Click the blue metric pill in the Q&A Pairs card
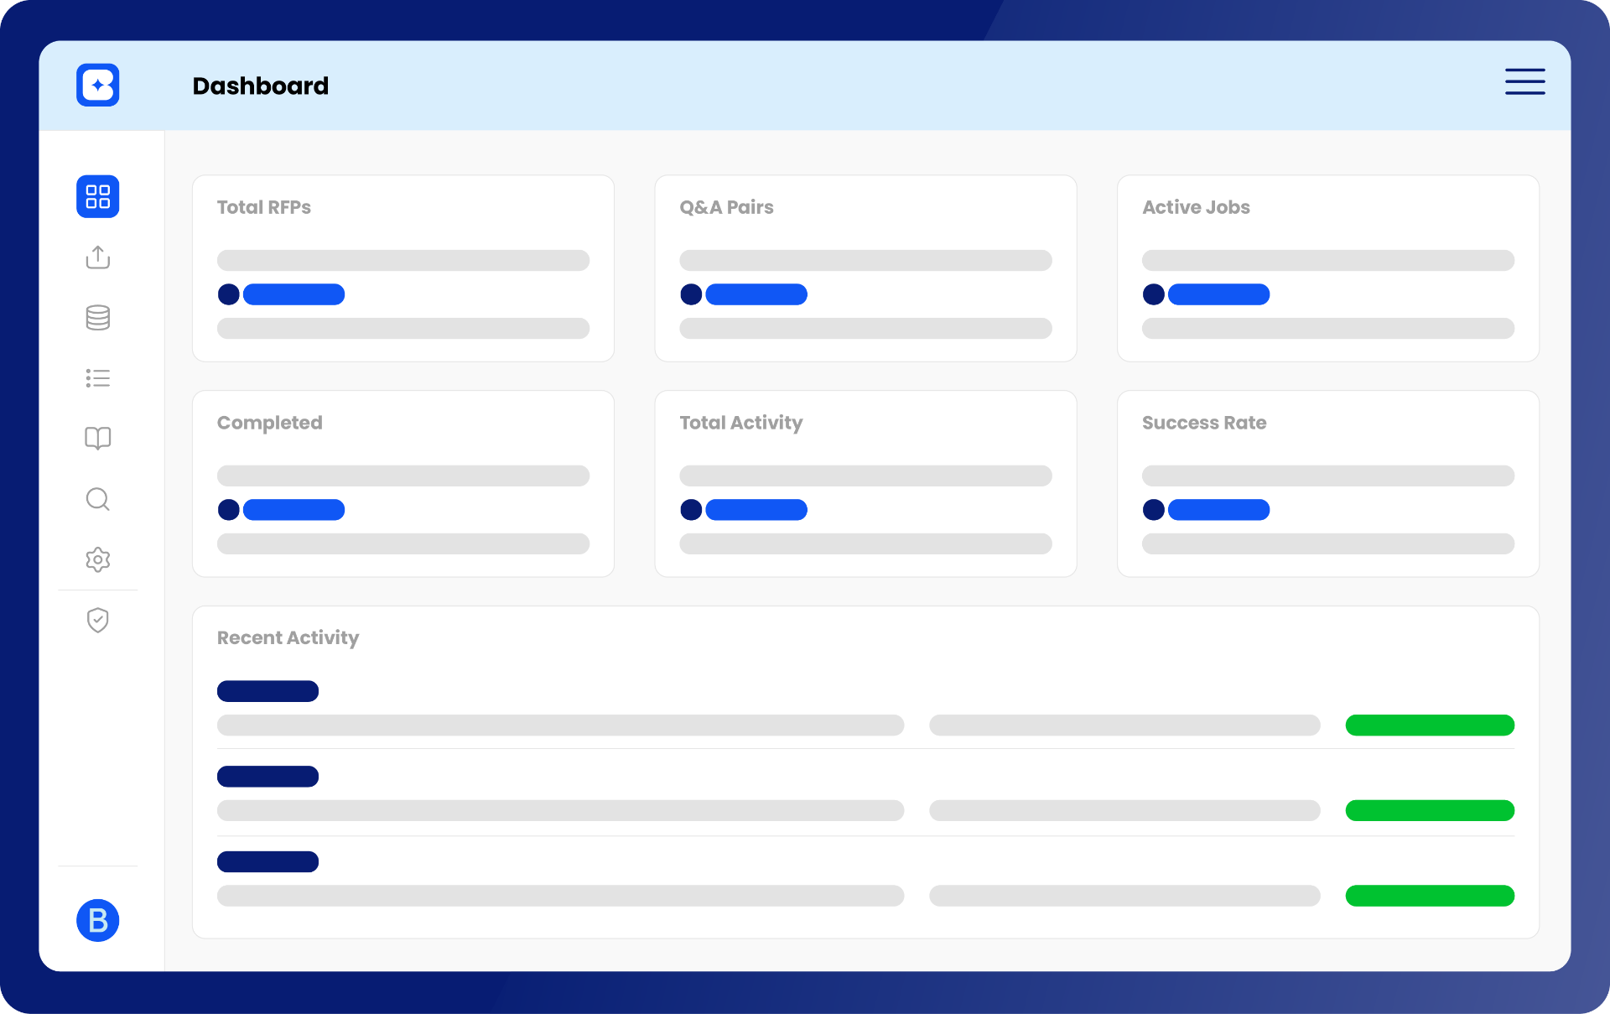1610x1014 pixels. 756,294
